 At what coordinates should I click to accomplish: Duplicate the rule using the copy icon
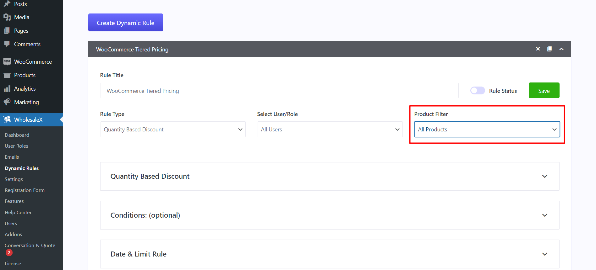(550, 49)
